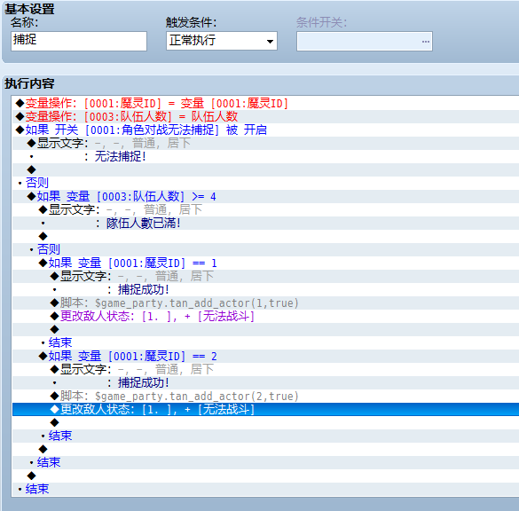Select the 更改敌人状态 line under tan_add_actor(1,true)

(x=265, y=317)
